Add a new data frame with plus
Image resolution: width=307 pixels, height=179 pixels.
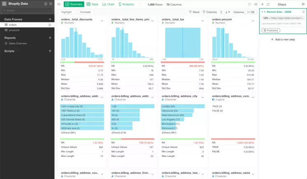tap(50, 19)
